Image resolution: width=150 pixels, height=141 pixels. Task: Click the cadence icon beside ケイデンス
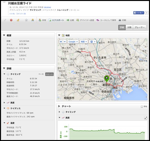coord(8,109)
